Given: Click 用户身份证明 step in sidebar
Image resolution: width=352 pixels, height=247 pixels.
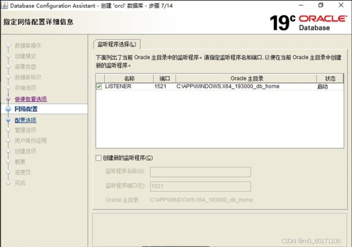Looking at the screenshot, I should tap(30, 140).
